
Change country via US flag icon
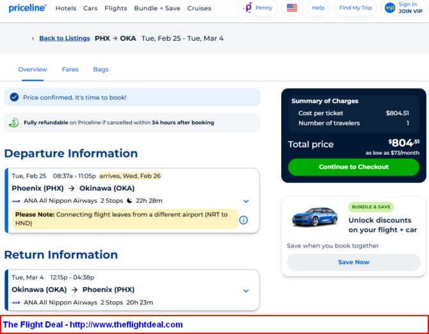pyautogui.click(x=292, y=8)
